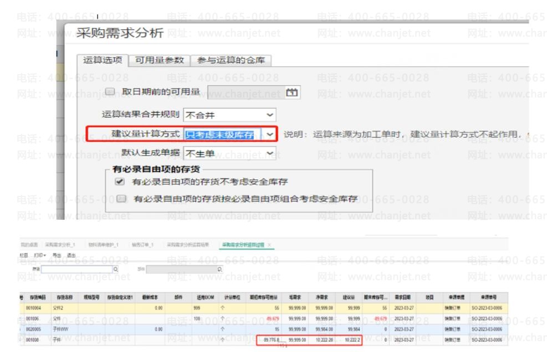Open the calendar date picker icon
This screenshot has width=547, height=352.
point(292,92)
